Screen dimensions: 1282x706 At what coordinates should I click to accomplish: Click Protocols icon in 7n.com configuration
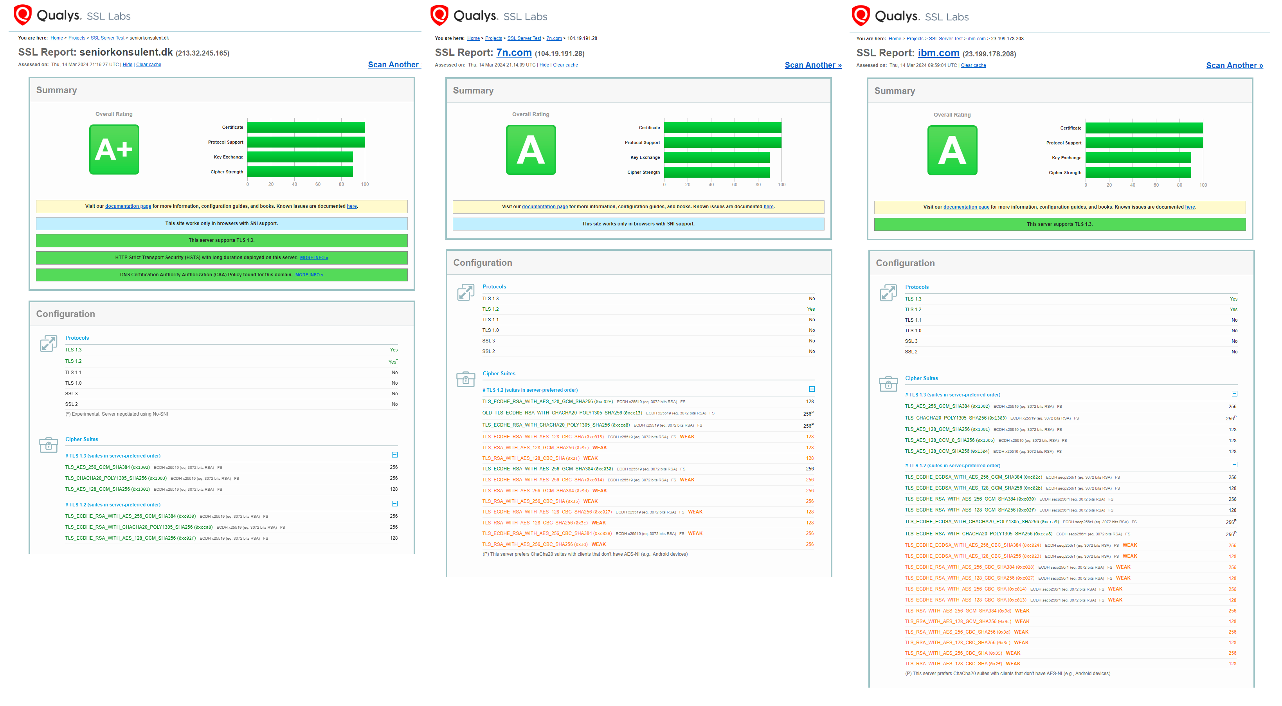[x=466, y=292]
